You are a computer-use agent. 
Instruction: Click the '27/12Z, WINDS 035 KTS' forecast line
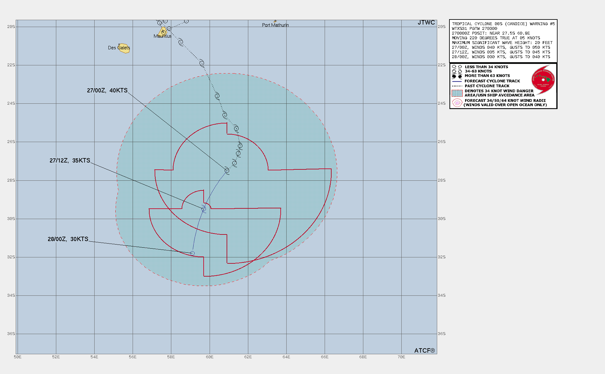(x=501, y=52)
